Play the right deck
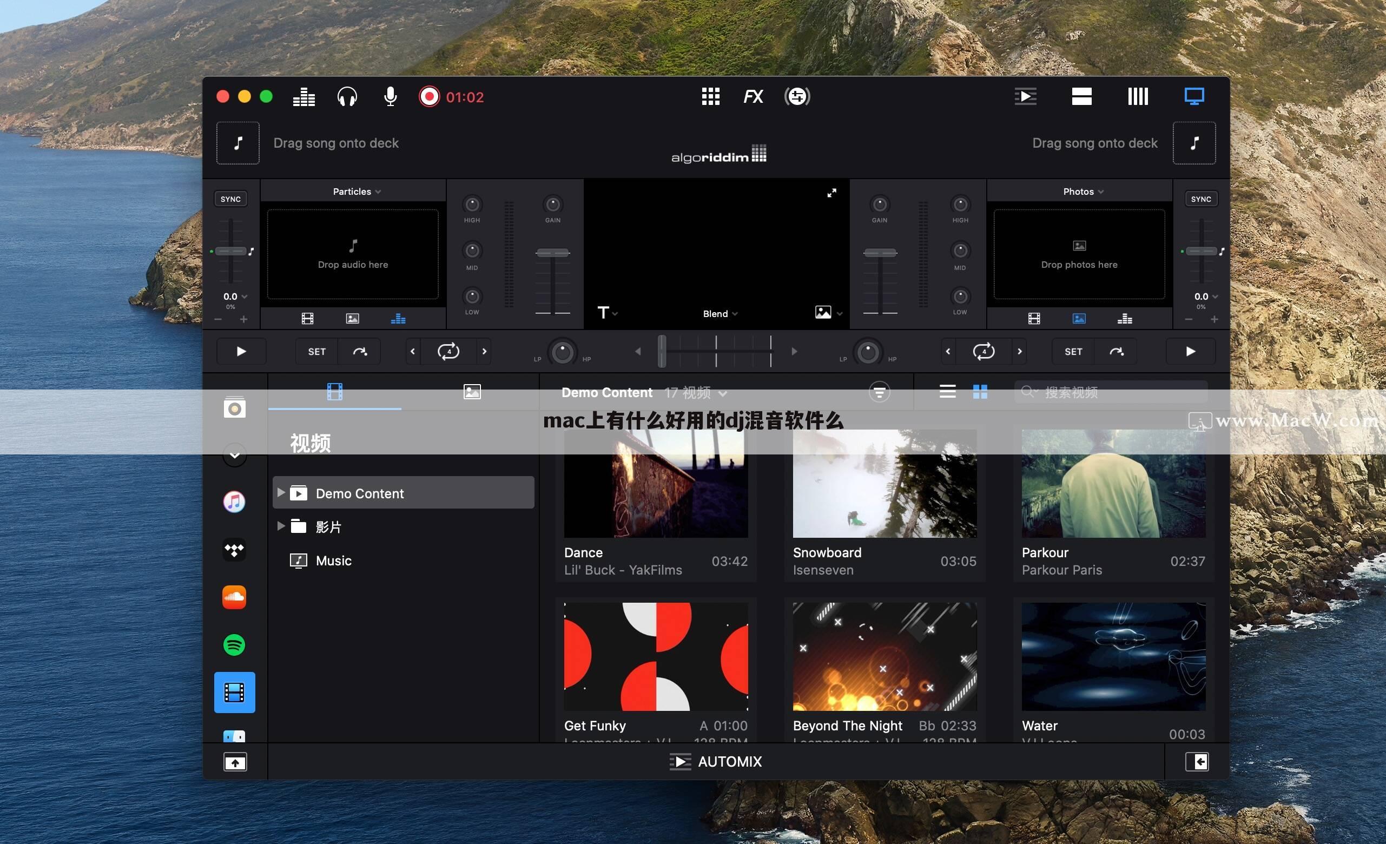This screenshot has width=1386, height=844. pyautogui.click(x=1190, y=352)
